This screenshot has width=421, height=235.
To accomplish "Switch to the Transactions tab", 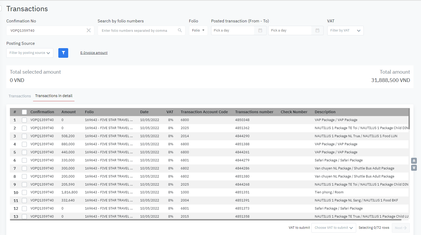I will (20, 96).
